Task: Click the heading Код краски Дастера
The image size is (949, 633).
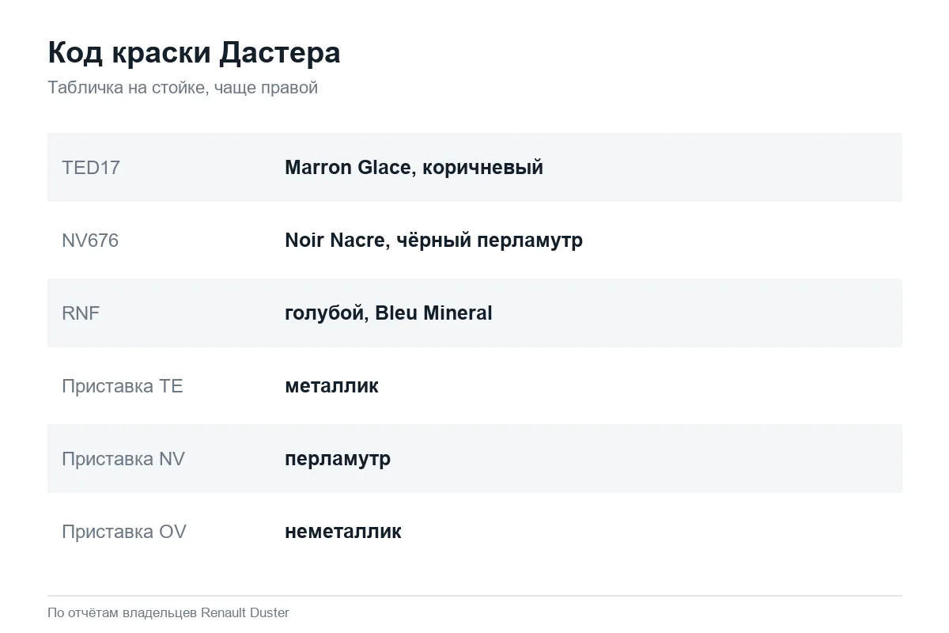Action: [194, 53]
